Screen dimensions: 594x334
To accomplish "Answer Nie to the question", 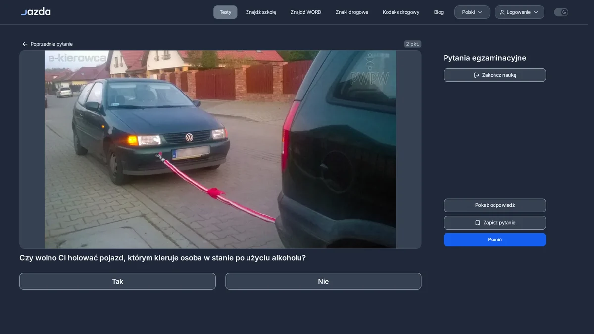I will (x=323, y=281).
